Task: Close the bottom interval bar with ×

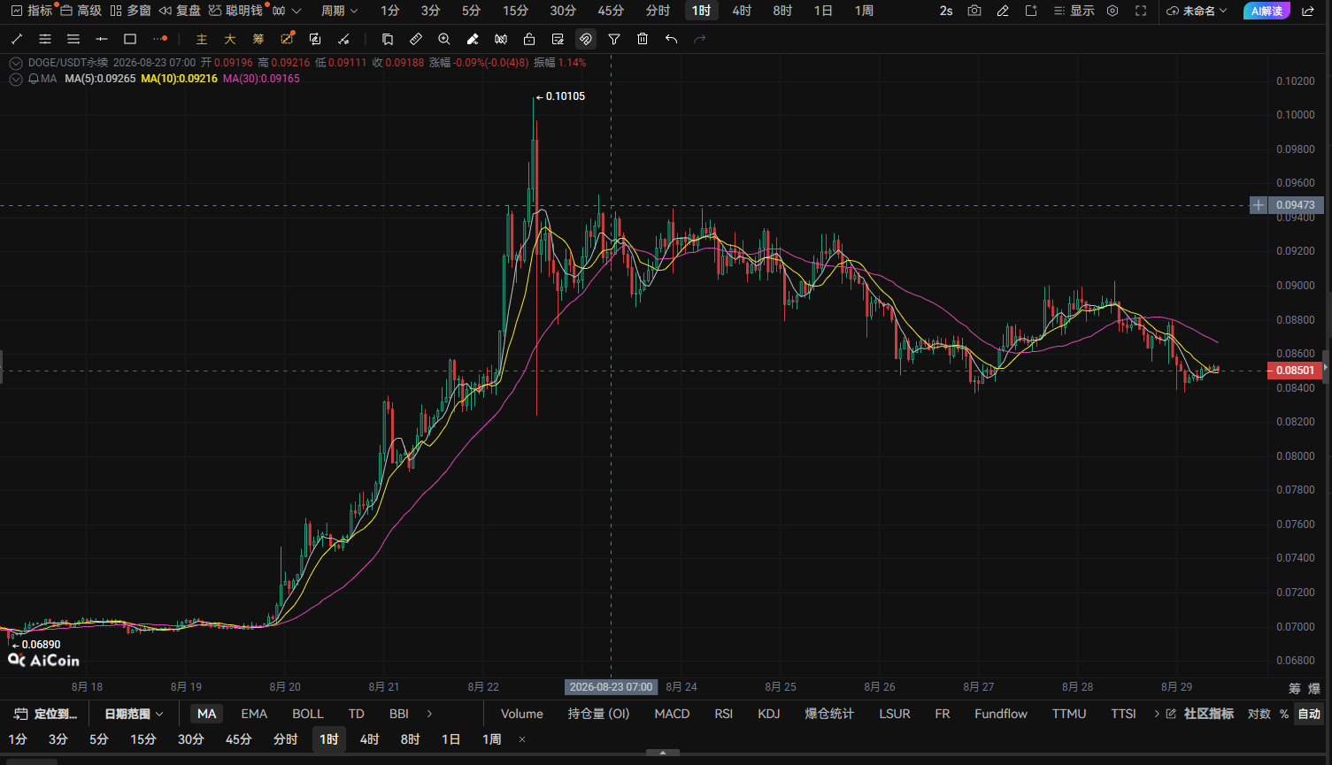Action: coord(522,739)
